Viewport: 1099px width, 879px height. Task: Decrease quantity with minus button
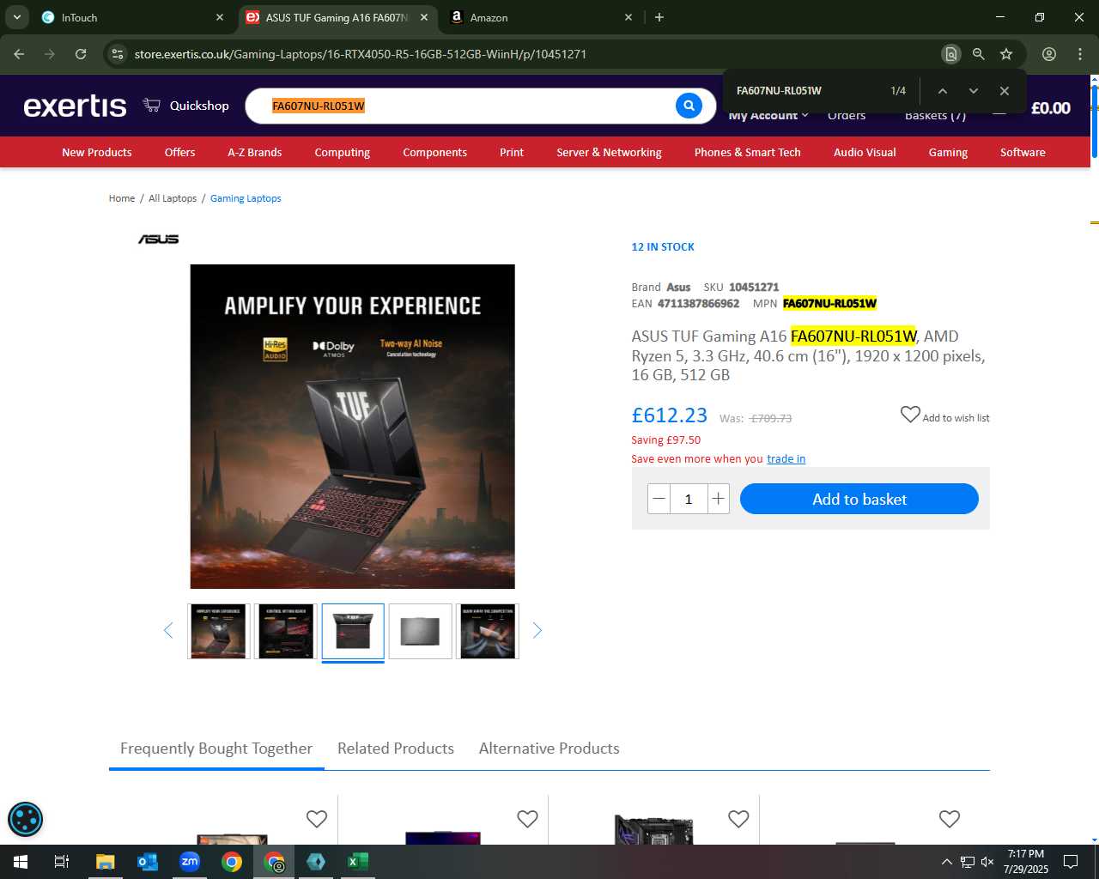659,499
